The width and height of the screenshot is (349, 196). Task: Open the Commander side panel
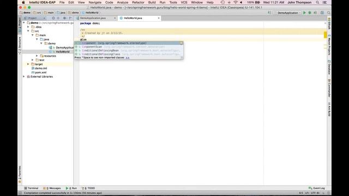[329, 88]
